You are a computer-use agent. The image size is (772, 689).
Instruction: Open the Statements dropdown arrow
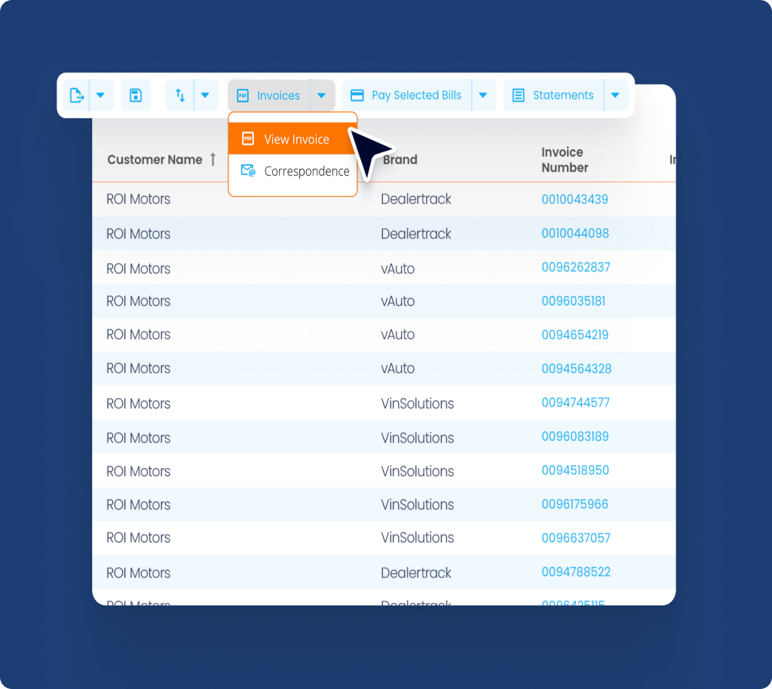click(x=615, y=96)
